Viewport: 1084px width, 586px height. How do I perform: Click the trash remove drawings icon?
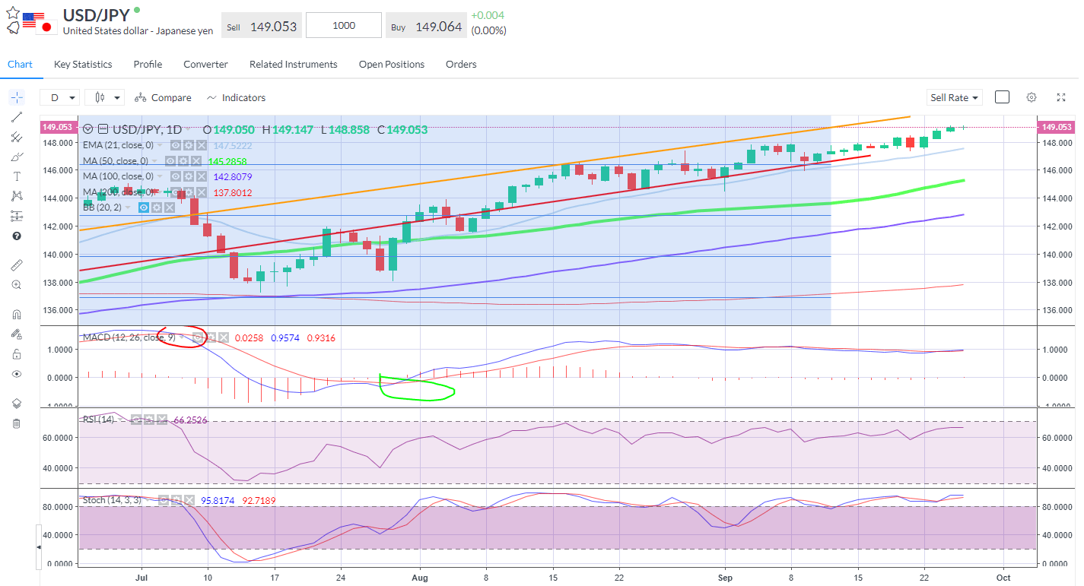coord(17,423)
